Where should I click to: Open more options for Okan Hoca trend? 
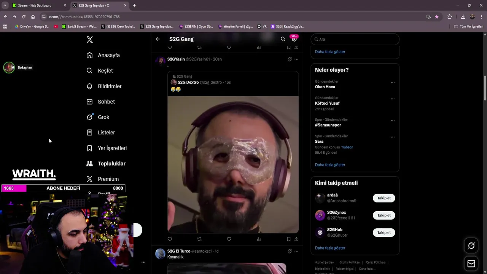click(393, 83)
